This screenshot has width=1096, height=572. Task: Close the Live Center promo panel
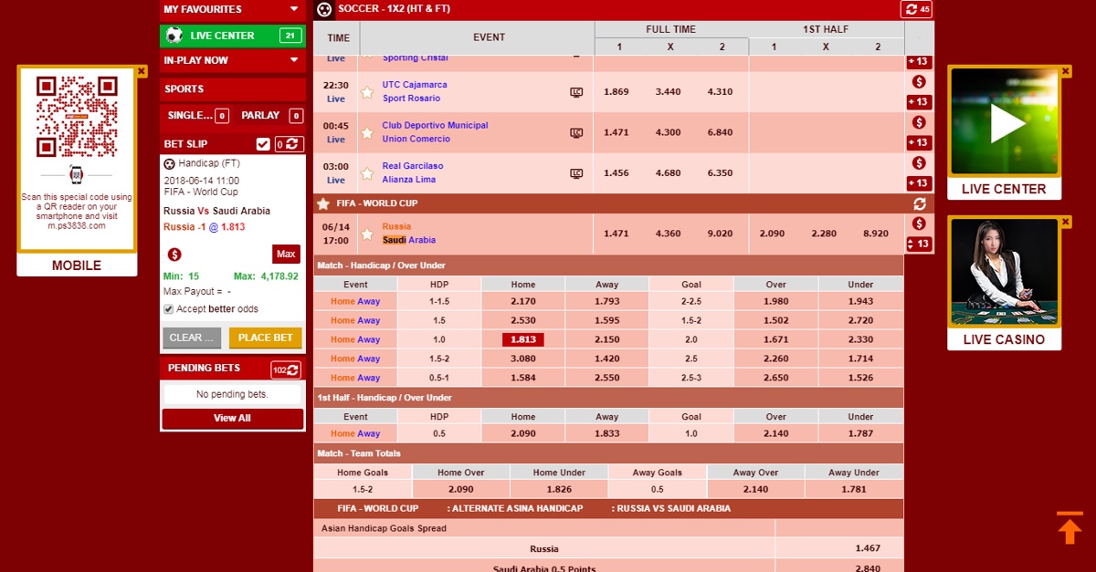click(1066, 70)
